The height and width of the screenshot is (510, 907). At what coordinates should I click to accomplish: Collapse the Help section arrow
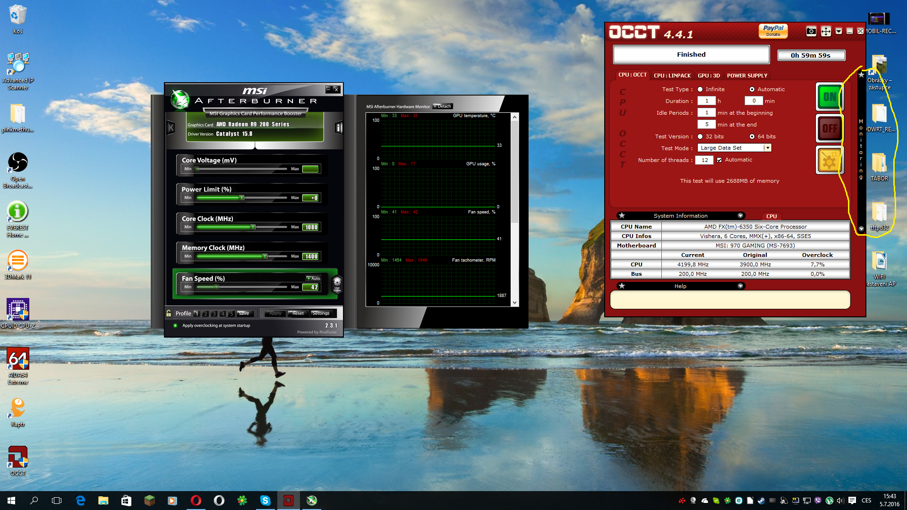[x=740, y=286]
